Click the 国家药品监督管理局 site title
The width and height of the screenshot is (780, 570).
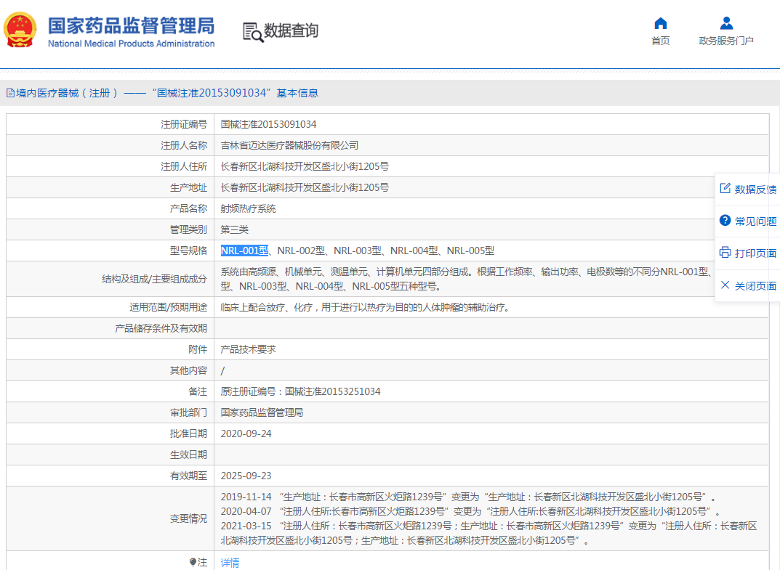pyautogui.click(x=132, y=26)
